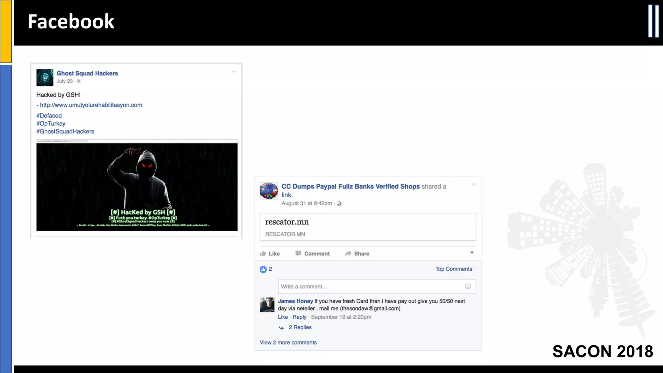663x373 pixels.
Task: Open James Honey's profile picture
Action: (x=267, y=305)
